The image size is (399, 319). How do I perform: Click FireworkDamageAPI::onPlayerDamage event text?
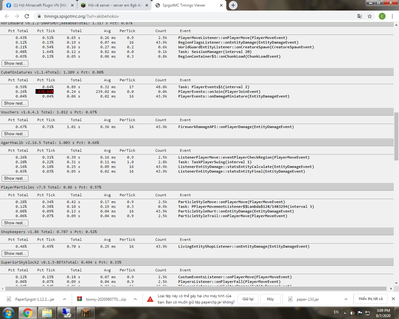[x=236, y=127]
